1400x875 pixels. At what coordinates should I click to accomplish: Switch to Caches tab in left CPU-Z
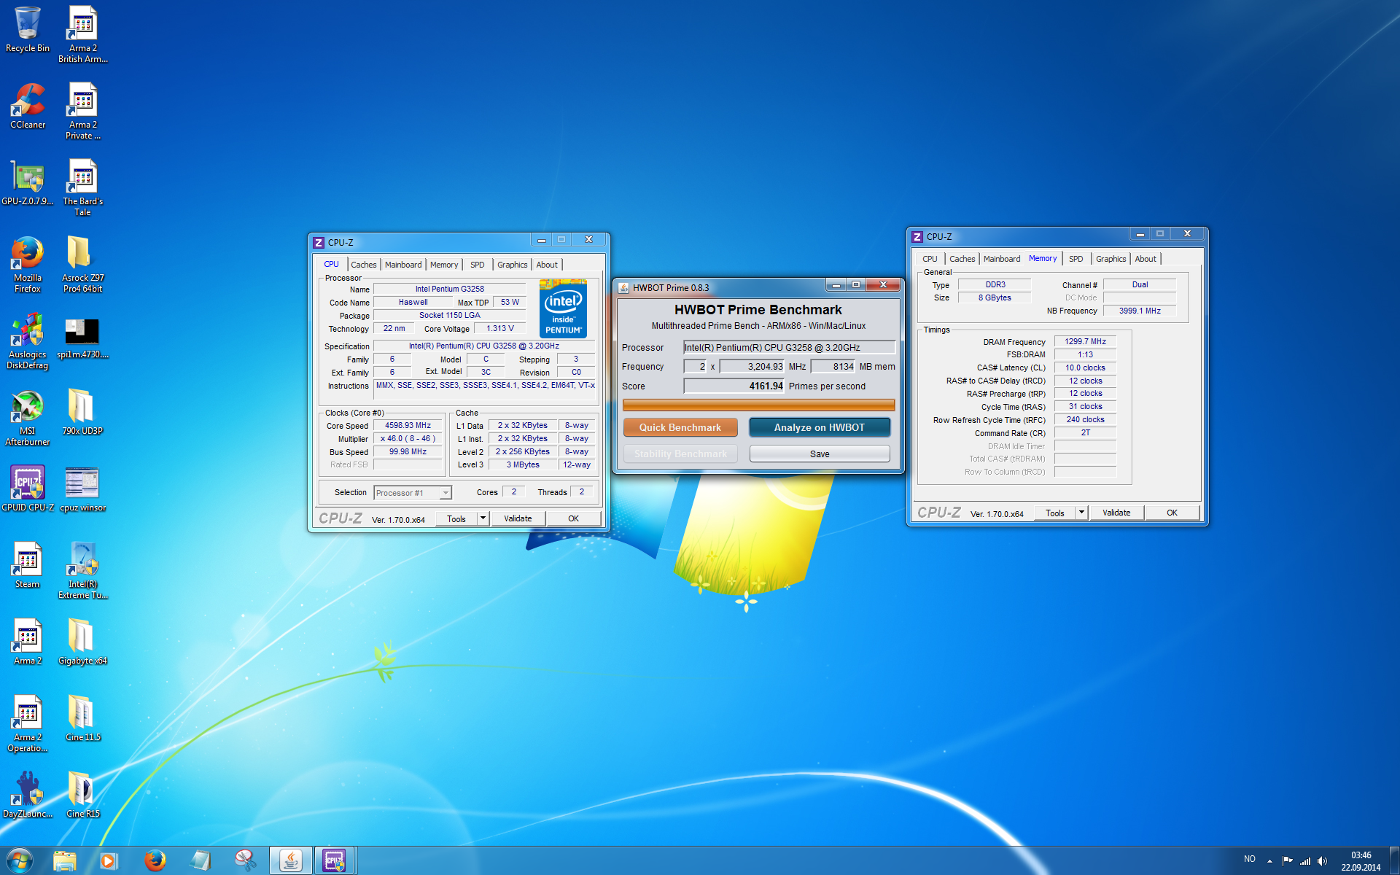coord(363,265)
